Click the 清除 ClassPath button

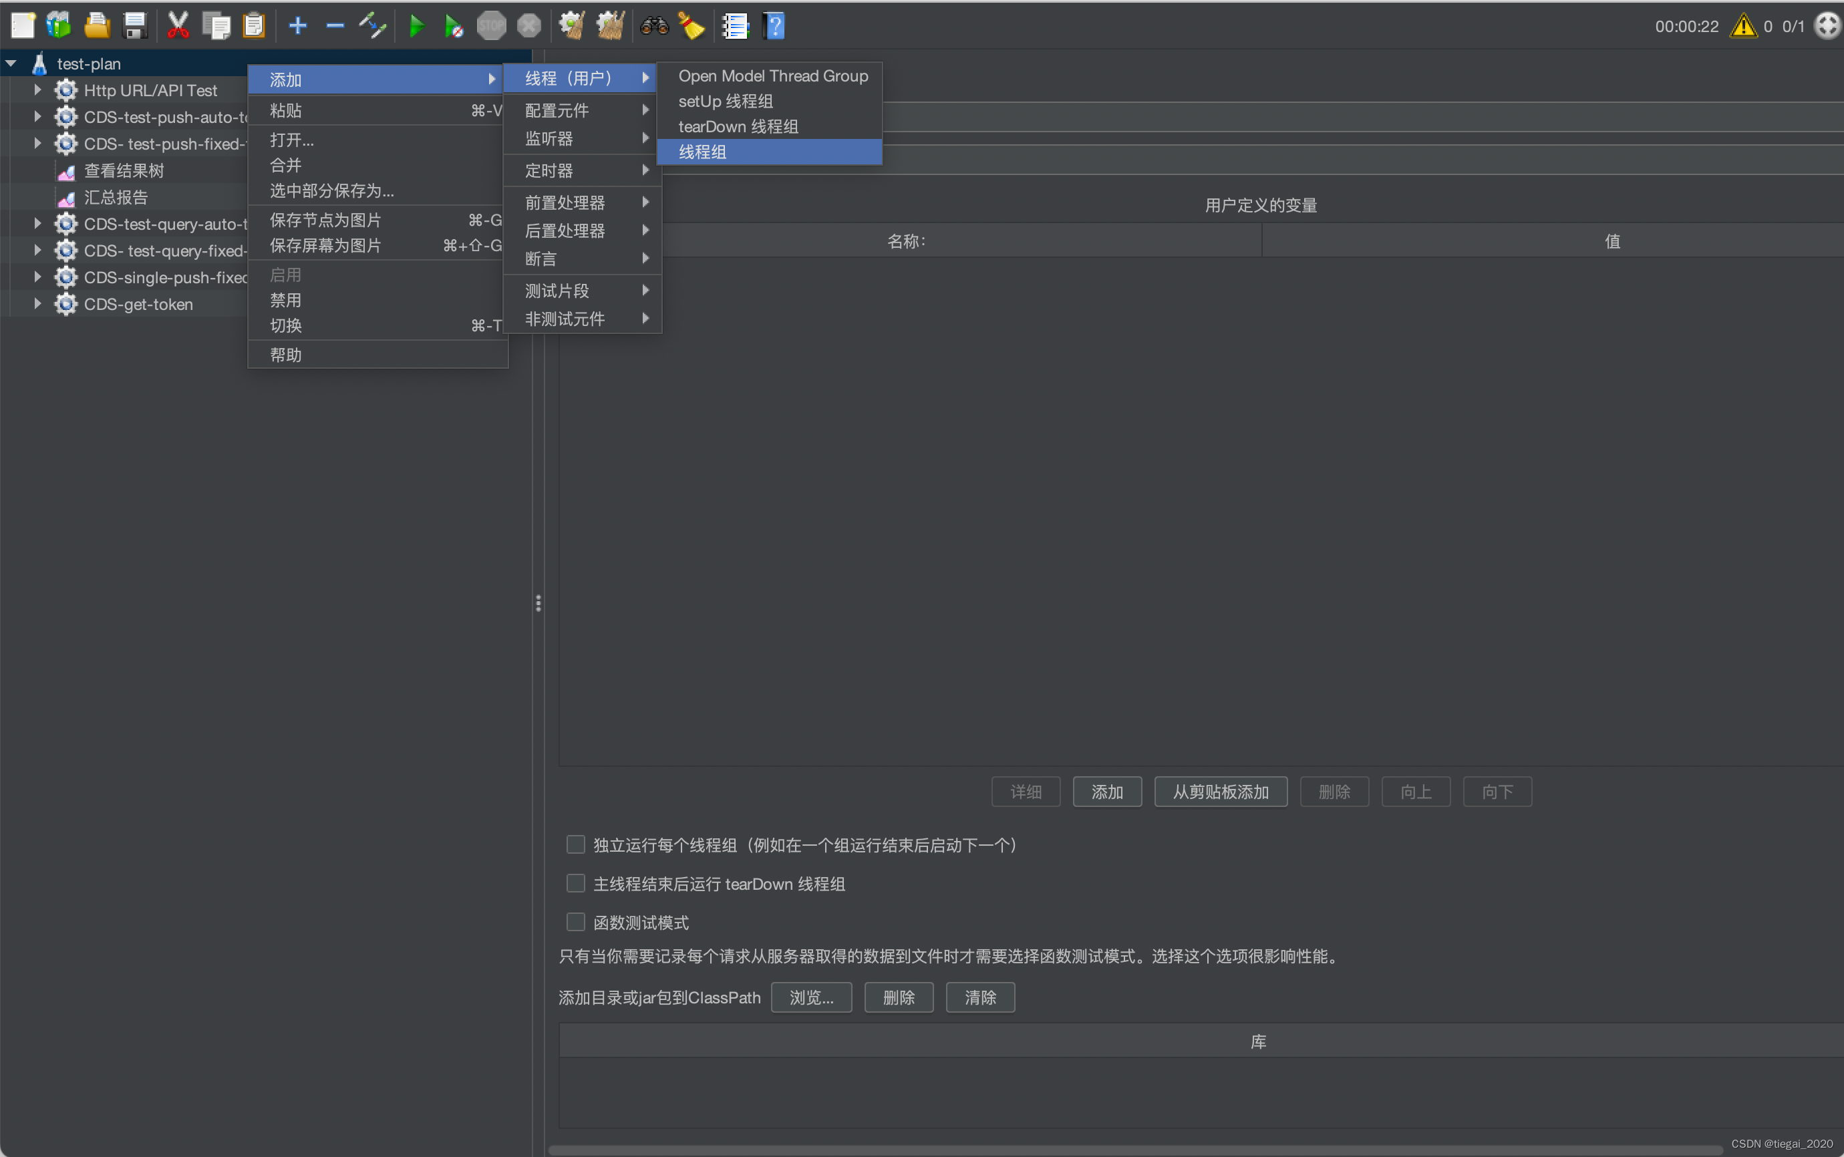point(980,997)
